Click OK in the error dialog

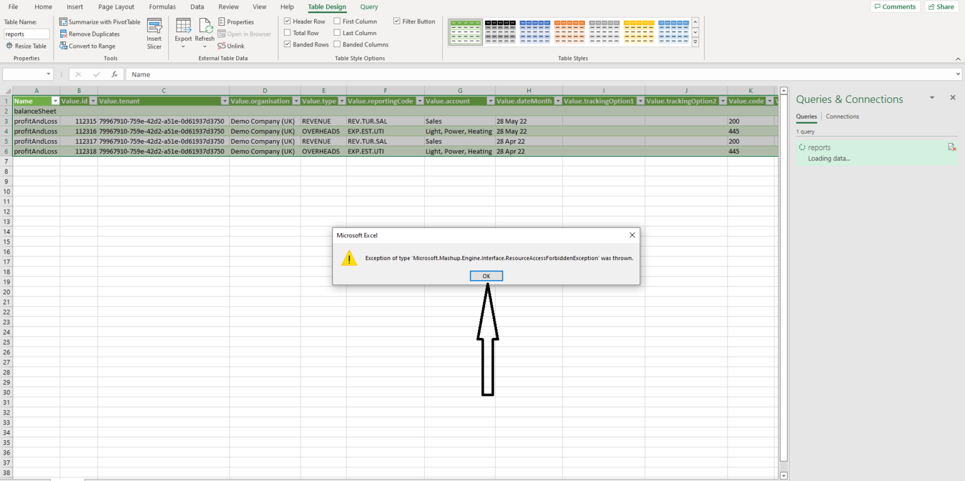click(486, 276)
